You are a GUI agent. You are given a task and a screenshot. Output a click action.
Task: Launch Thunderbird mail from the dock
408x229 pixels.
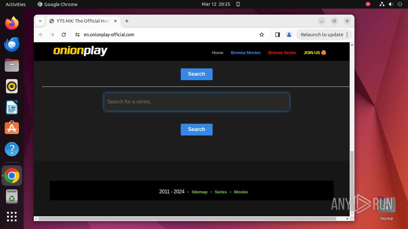coord(12,44)
